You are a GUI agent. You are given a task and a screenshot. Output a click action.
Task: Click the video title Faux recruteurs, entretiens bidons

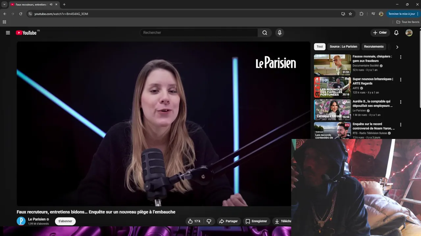click(96, 212)
